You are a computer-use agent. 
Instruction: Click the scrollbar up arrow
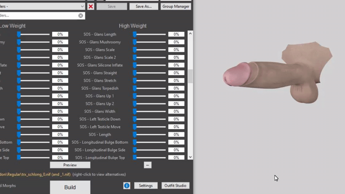click(x=190, y=33)
